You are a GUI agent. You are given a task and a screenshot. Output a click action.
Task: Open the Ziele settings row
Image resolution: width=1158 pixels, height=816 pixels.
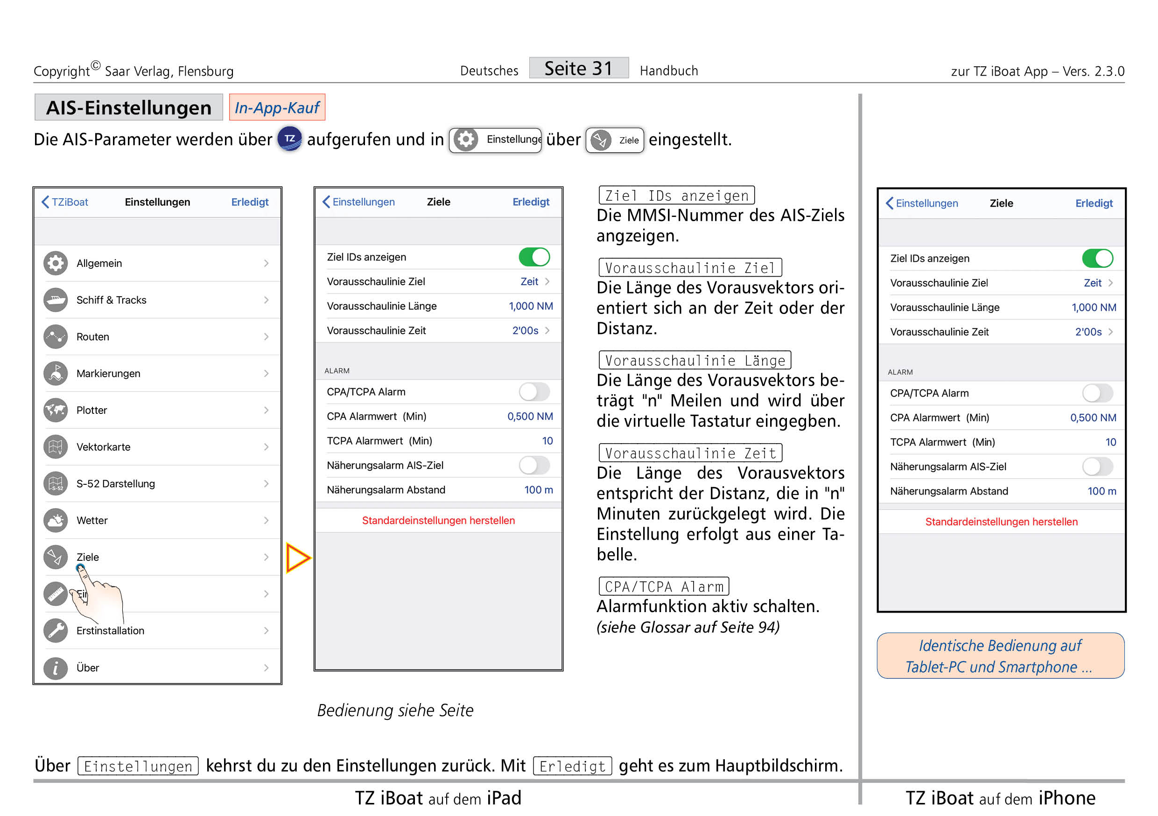tap(157, 558)
